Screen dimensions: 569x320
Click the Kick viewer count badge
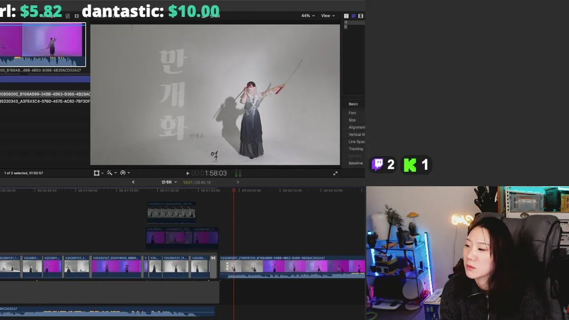click(416, 165)
